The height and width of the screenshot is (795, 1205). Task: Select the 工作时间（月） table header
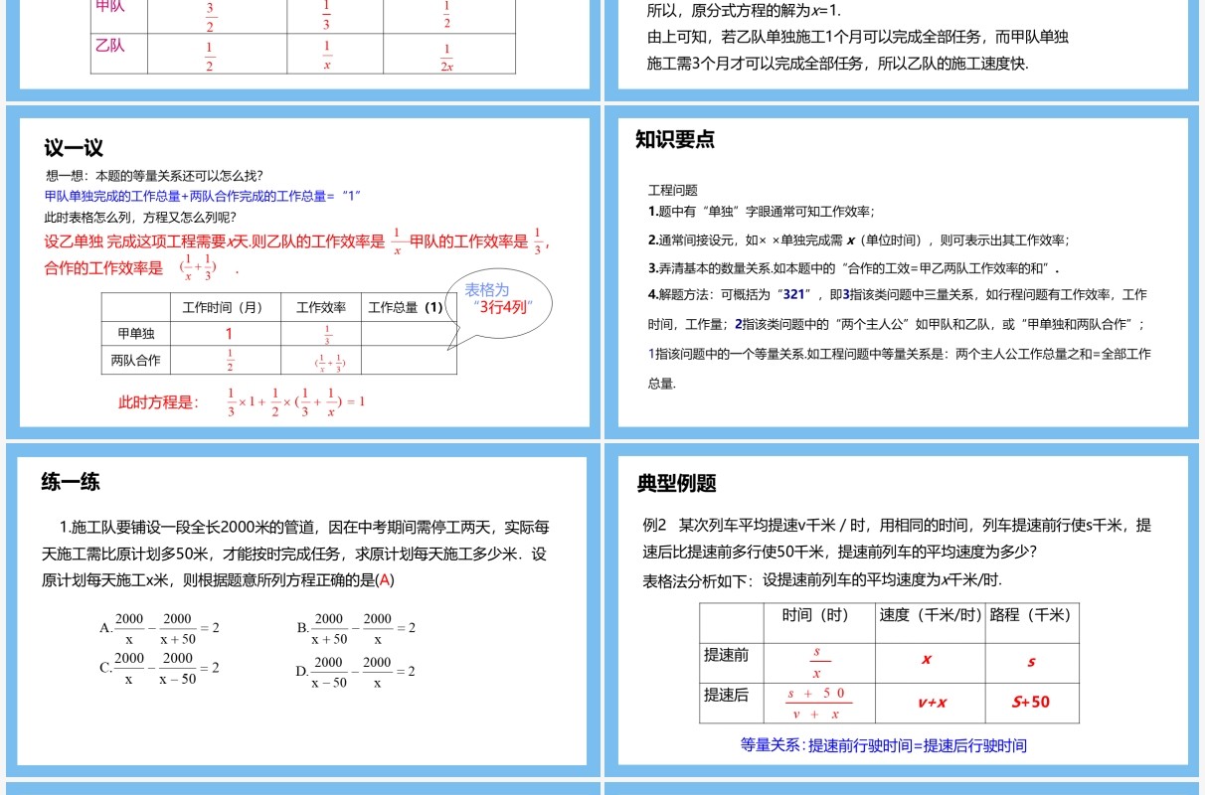pyautogui.click(x=224, y=308)
